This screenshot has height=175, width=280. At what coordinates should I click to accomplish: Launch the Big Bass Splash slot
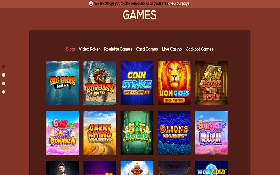pos(100,83)
